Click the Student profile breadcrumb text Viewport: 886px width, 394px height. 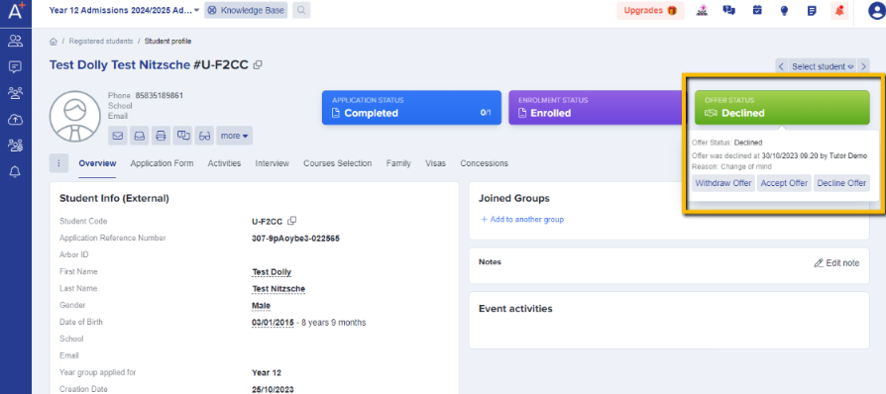tap(167, 42)
